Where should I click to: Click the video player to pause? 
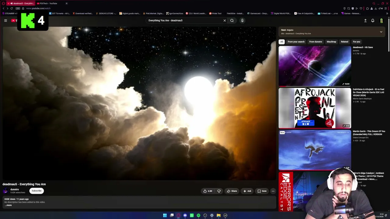pyautogui.click(x=139, y=103)
